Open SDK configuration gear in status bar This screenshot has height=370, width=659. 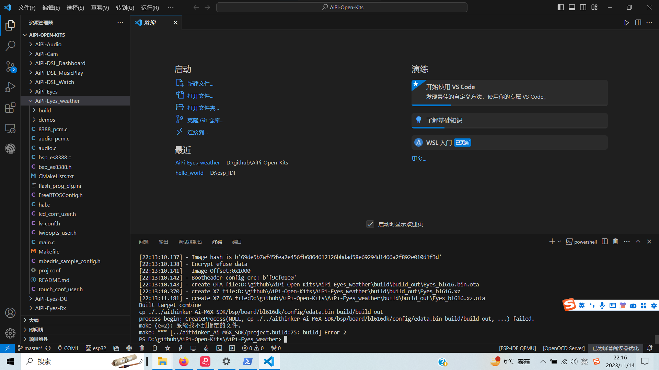click(129, 348)
